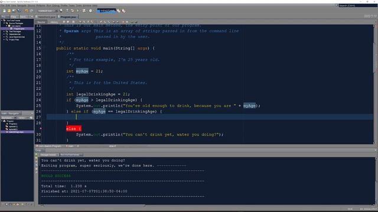Click the New File toolbar icon

pyautogui.click(x=4, y=11)
